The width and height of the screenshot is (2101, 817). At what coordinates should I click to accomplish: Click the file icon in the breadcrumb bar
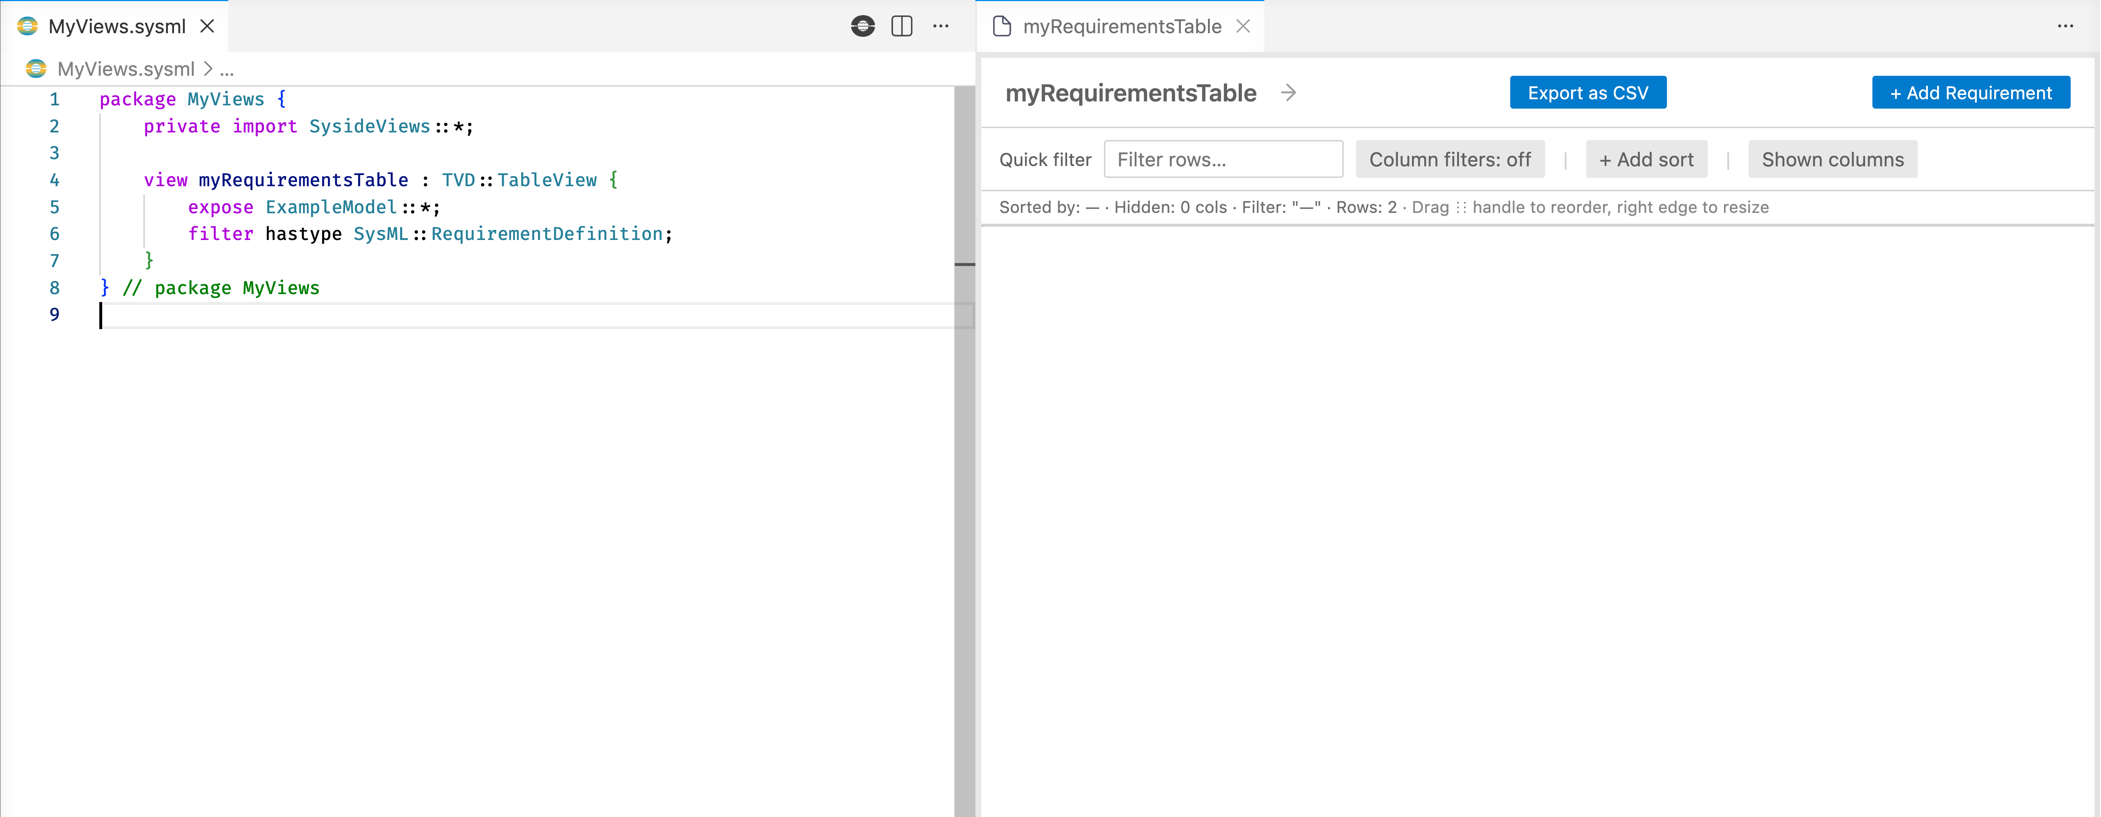click(36, 69)
